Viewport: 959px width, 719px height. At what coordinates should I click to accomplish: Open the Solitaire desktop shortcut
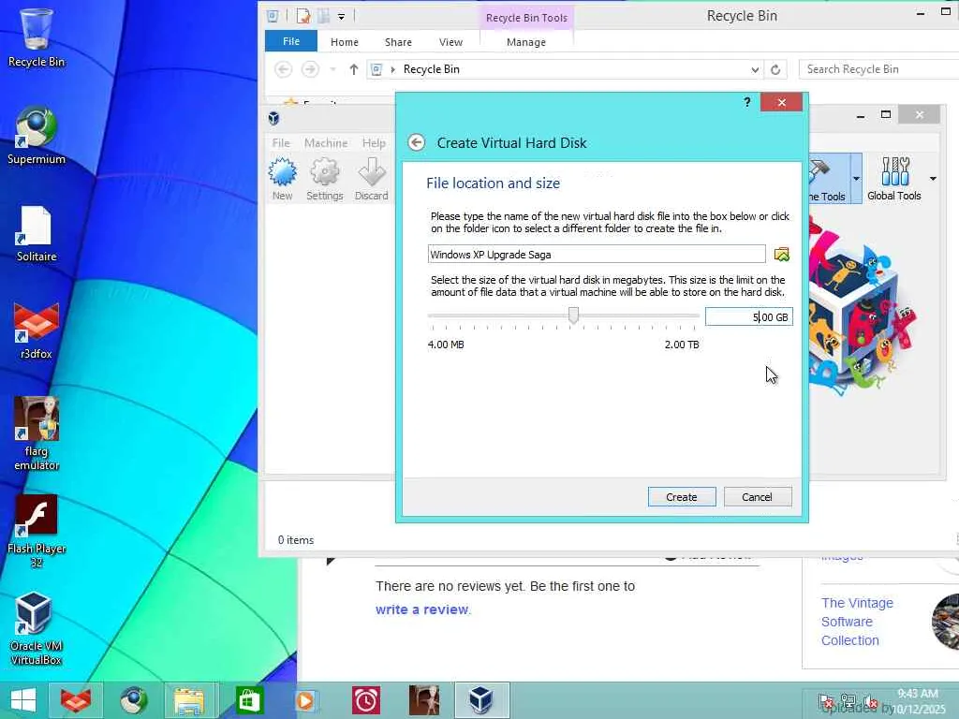pos(37,233)
